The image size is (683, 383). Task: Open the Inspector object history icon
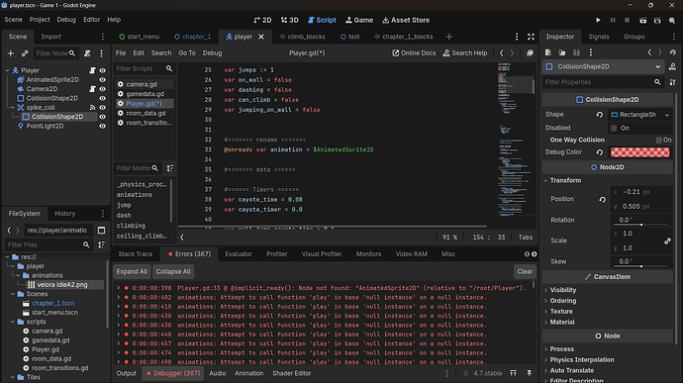click(x=673, y=52)
